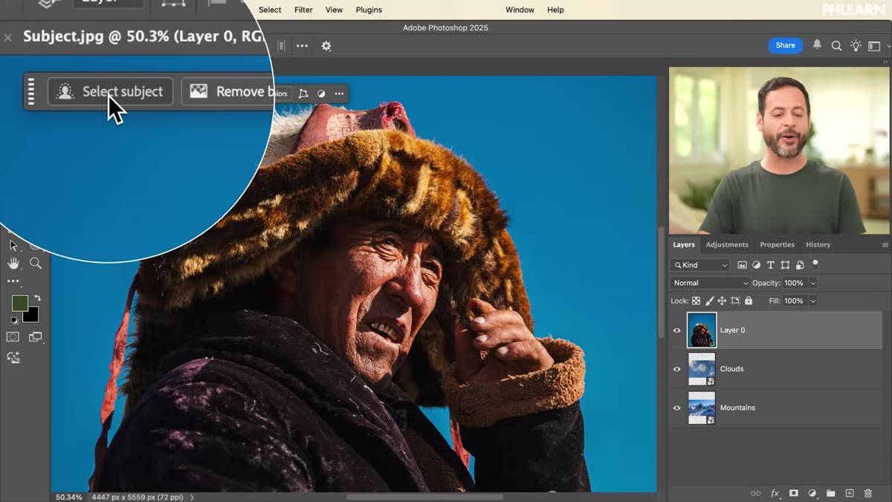Filter layers by smart objects

click(x=800, y=265)
